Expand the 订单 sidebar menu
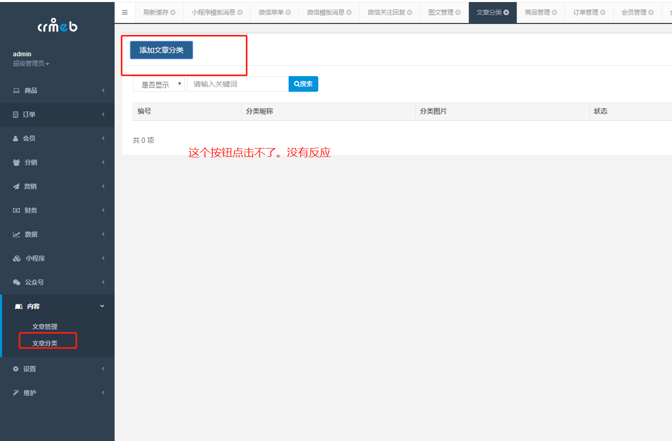 tap(57, 115)
